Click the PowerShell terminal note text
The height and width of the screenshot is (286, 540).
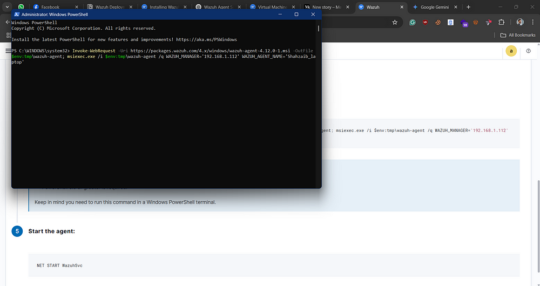125,202
